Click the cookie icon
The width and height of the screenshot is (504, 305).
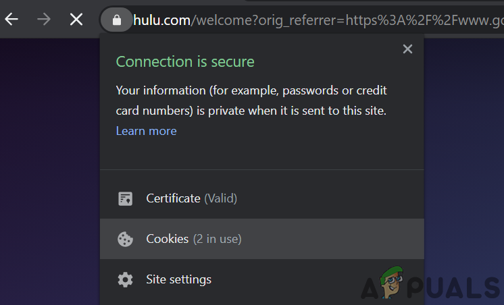click(125, 239)
